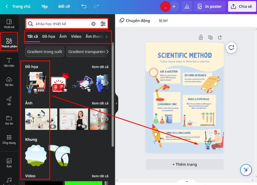Open the Tệp menu
The width and height of the screenshot is (257, 185).
point(44,6)
